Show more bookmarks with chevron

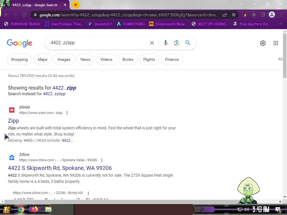pos(280,24)
